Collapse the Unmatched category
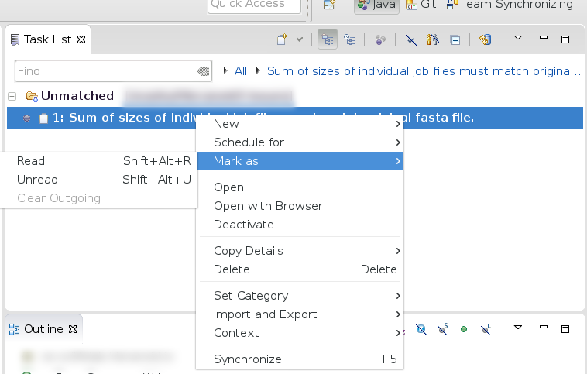This screenshot has width=587, height=374. point(12,96)
